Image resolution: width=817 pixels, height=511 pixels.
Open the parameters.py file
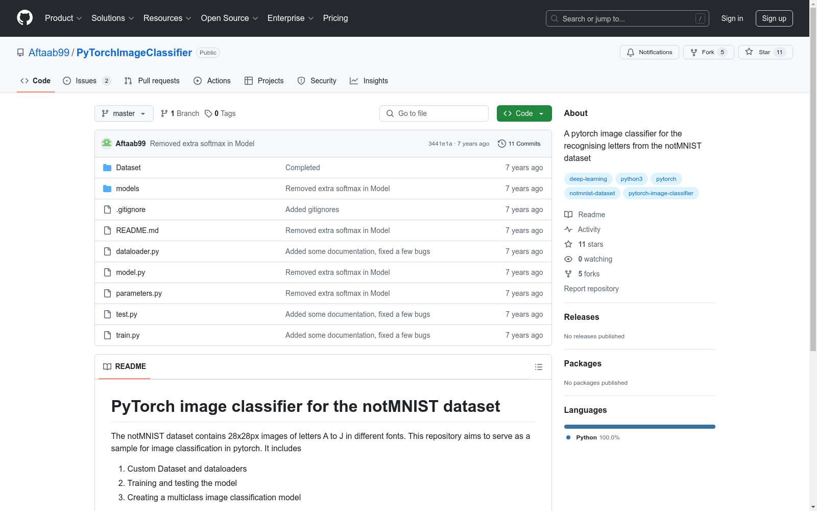click(139, 293)
